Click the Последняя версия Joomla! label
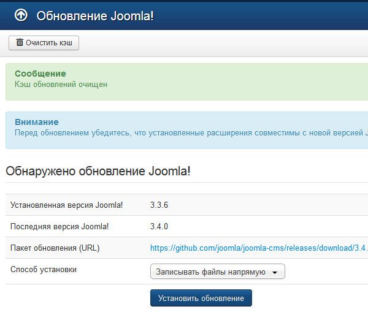The image size is (368, 312). pos(59,226)
